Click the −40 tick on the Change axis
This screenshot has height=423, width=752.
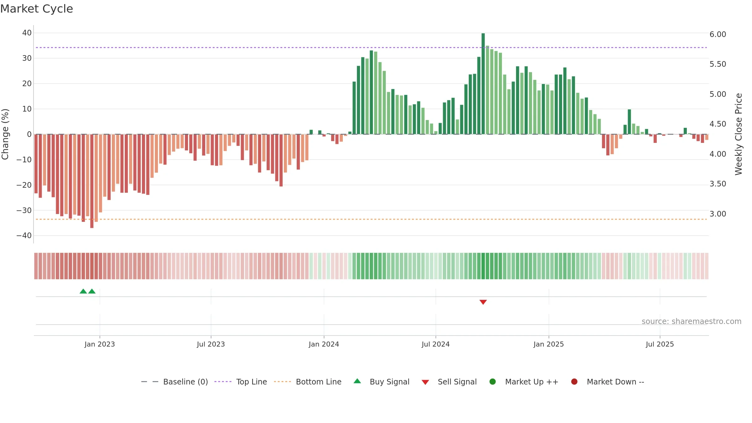[24, 236]
